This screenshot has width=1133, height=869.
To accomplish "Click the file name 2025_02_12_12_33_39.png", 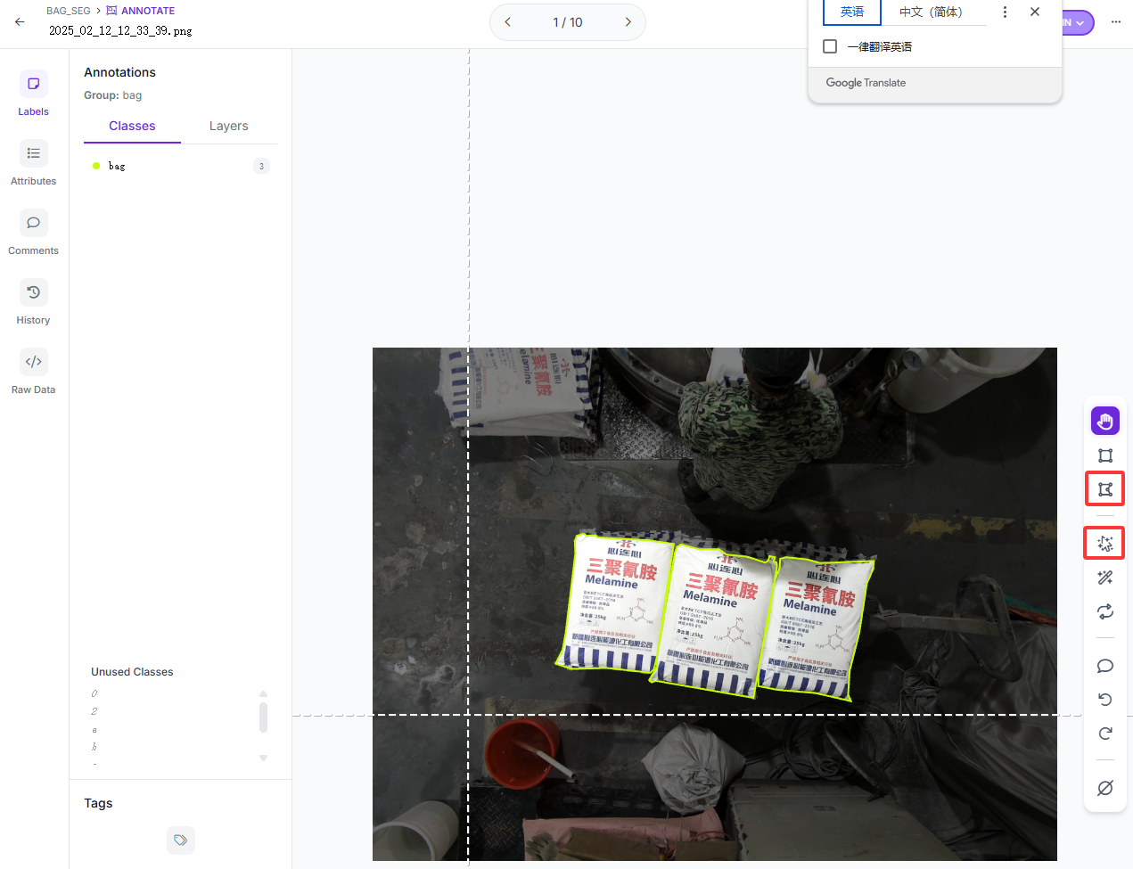I will 120,30.
